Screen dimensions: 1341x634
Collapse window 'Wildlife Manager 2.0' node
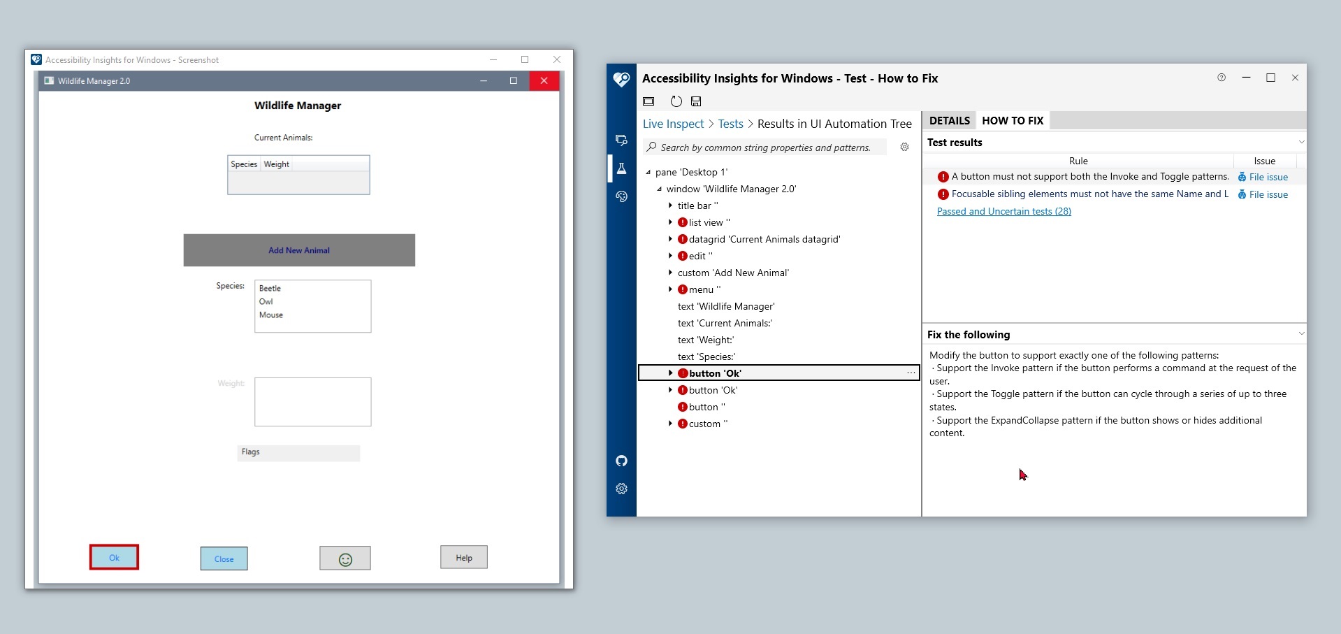pyautogui.click(x=659, y=189)
